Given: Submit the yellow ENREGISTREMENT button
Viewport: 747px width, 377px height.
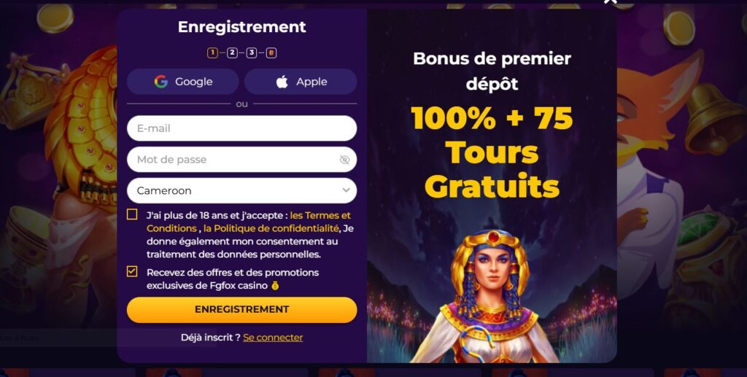Looking at the screenshot, I should click(241, 310).
